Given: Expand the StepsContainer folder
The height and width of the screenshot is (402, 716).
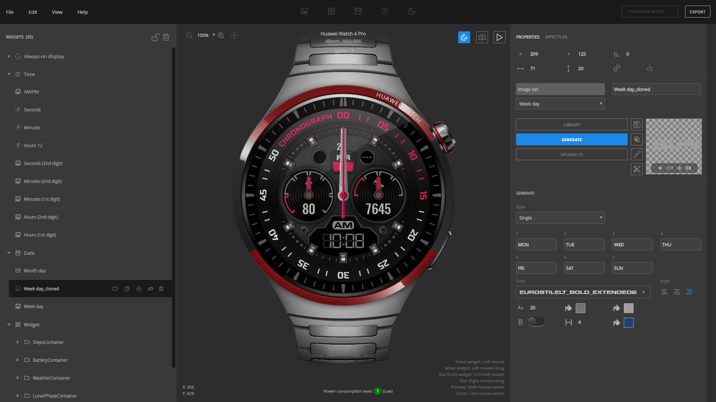Looking at the screenshot, I should tap(18, 342).
